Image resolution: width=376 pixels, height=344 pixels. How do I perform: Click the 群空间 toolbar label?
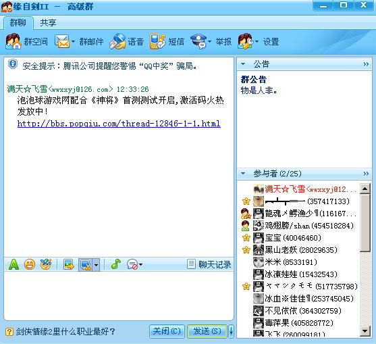click(36, 42)
